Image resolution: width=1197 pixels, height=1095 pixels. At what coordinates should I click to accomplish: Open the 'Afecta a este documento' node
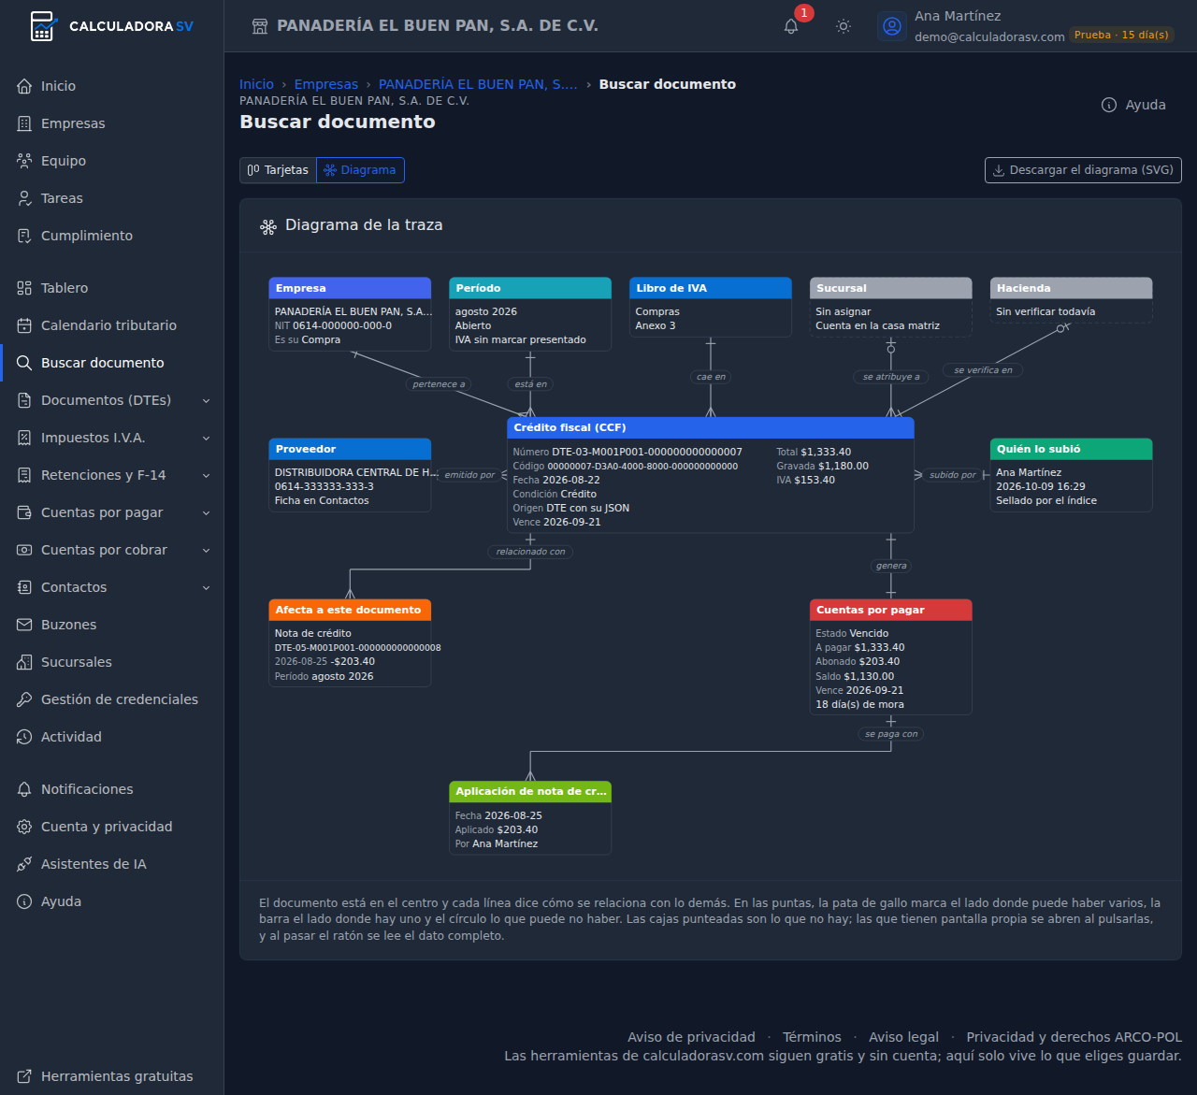pos(350,643)
